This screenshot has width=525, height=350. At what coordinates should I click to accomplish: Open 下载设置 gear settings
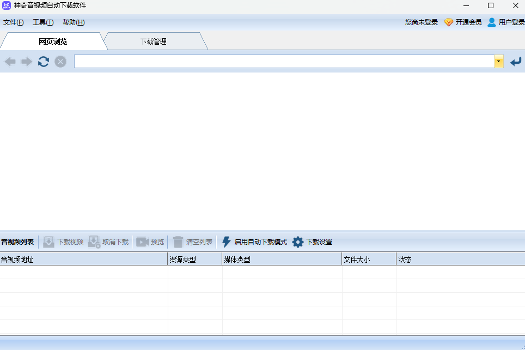pyautogui.click(x=298, y=242)
